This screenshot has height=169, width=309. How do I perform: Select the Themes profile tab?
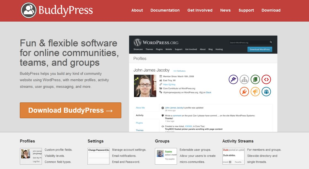point(139,130)
